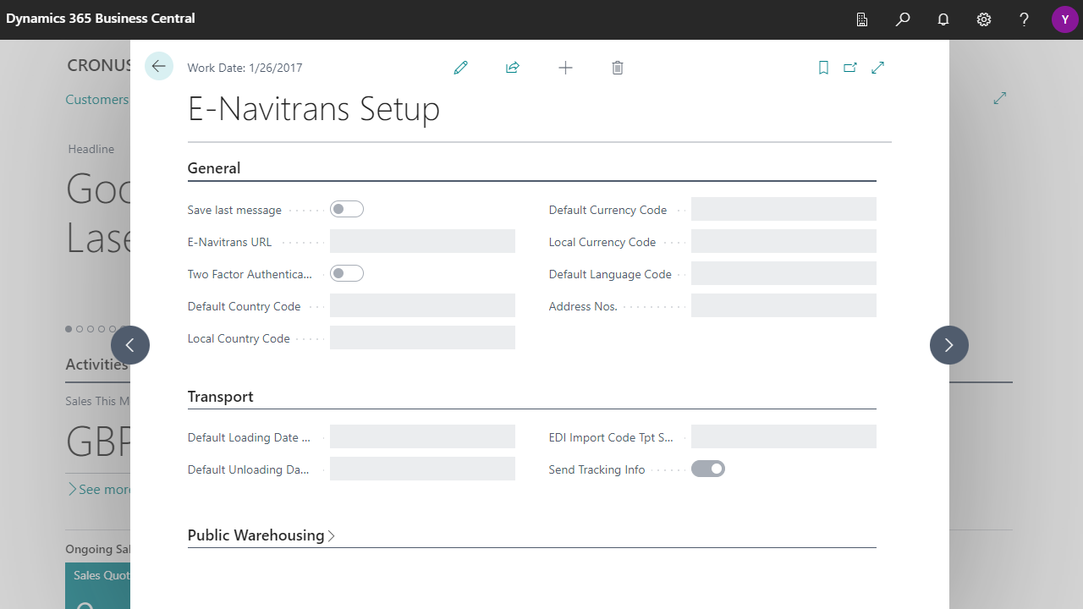Click See more link in background
1083x609 pixels.
click(100, 489)
